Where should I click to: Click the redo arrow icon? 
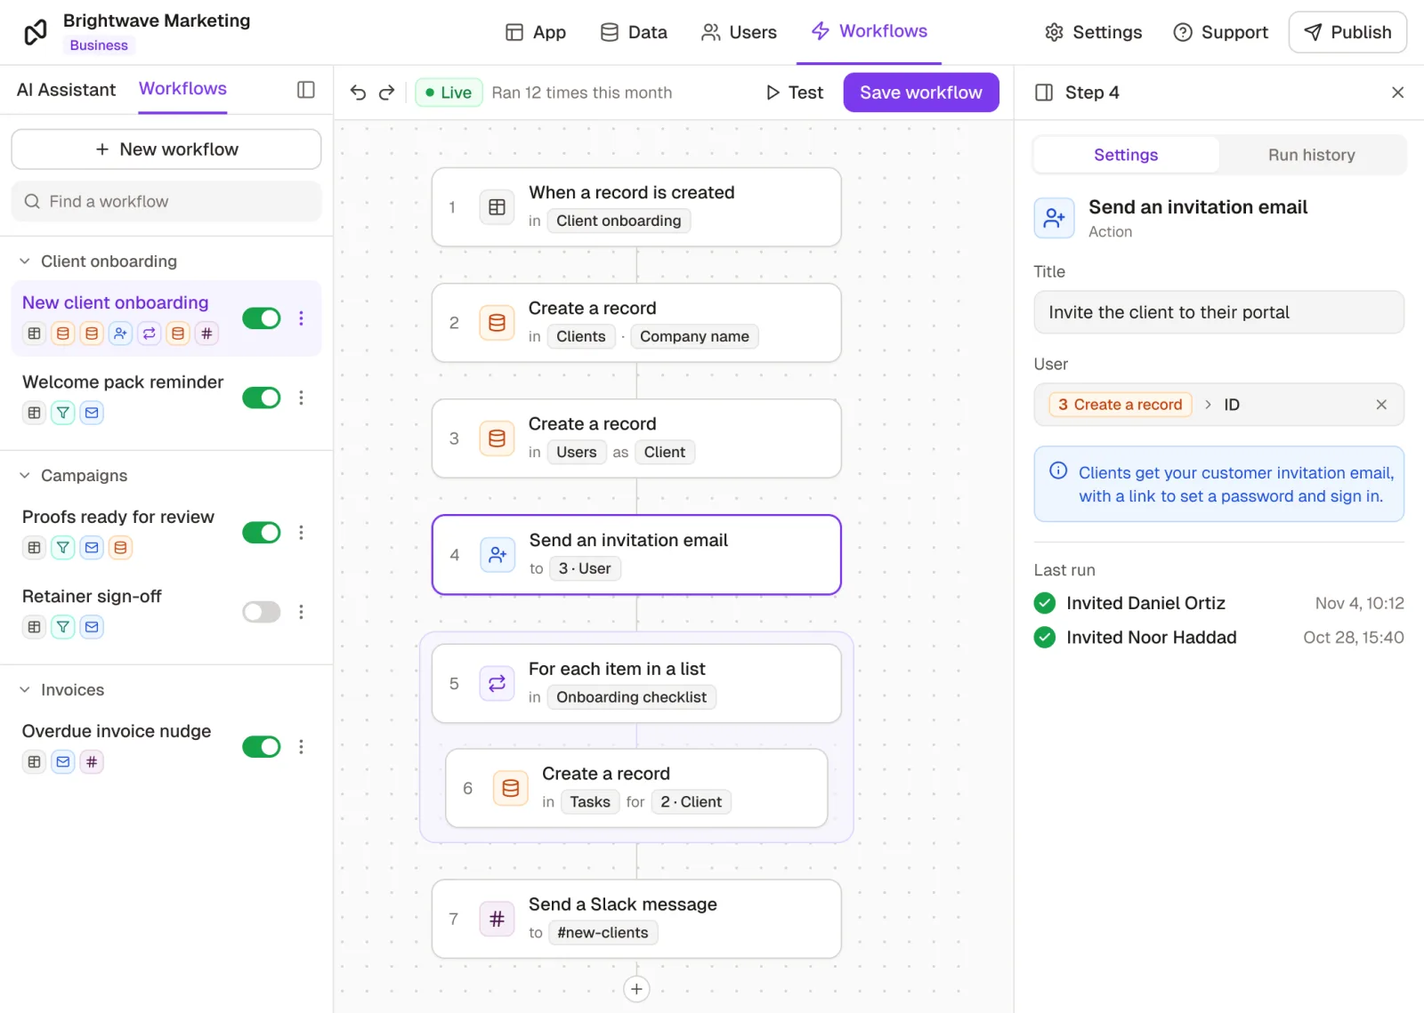(x=386, y=92)
